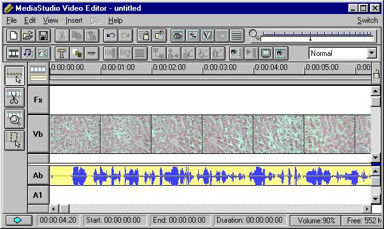Select the scissors cut tool
Viewport: 384px width, 229px height.
15,97
